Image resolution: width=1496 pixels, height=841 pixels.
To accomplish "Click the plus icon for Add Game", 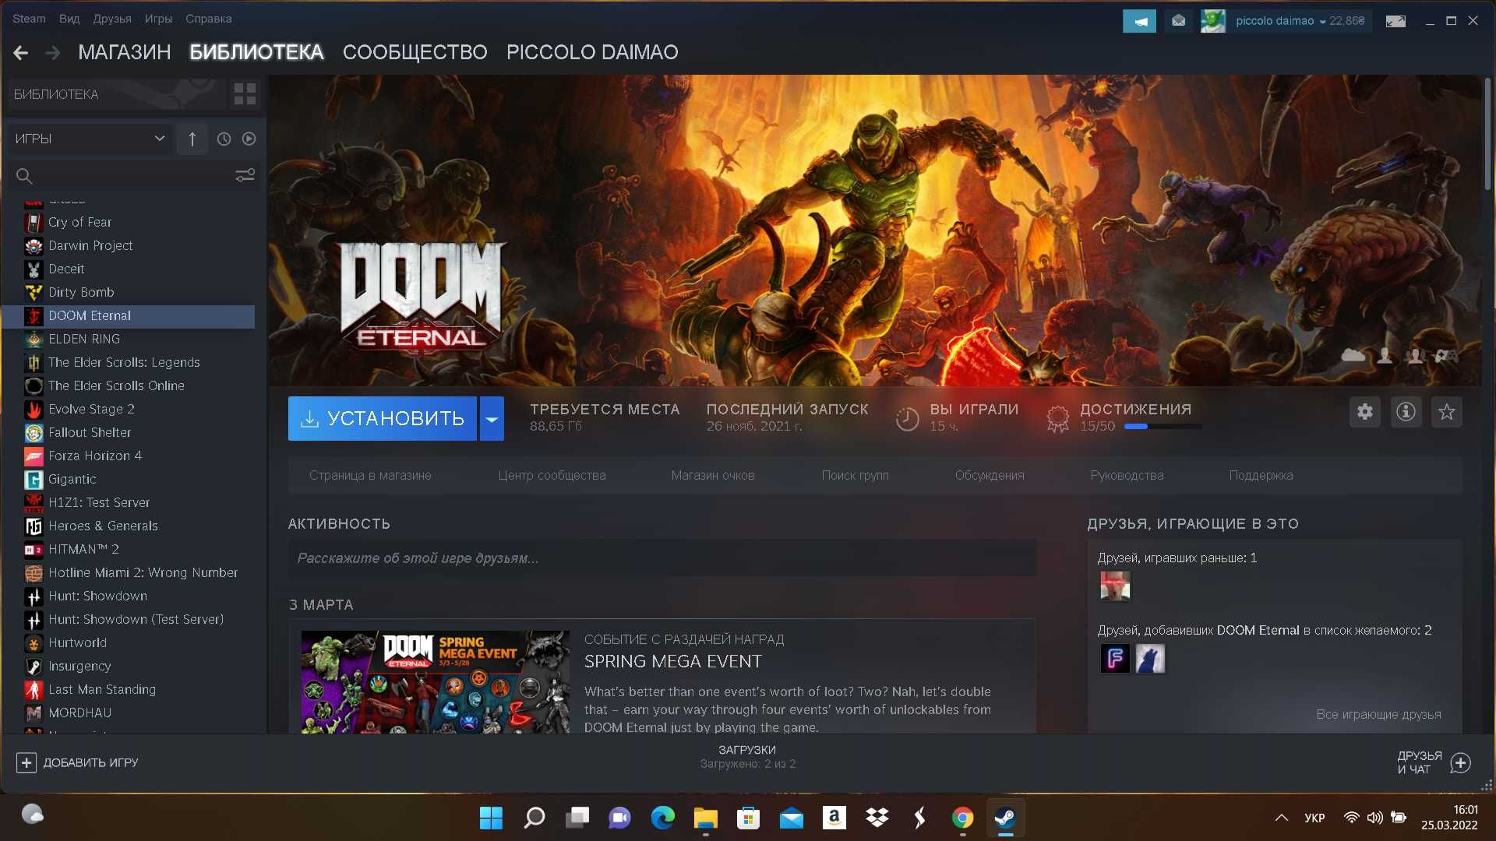I will (26, 762).
